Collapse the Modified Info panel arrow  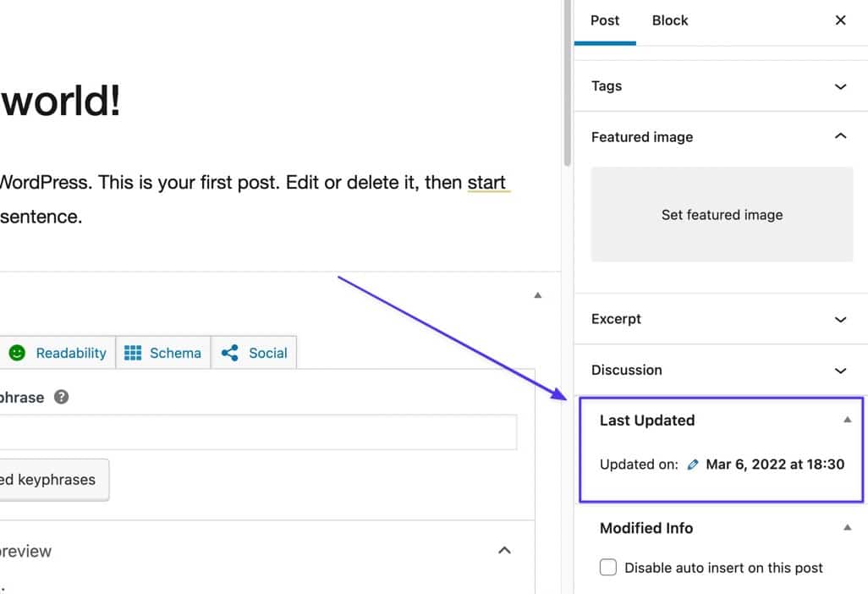847,525
